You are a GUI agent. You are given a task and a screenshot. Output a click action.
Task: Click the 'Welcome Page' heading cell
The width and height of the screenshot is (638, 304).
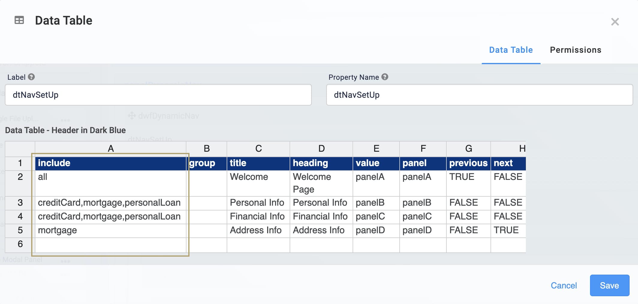click(321, 183)
